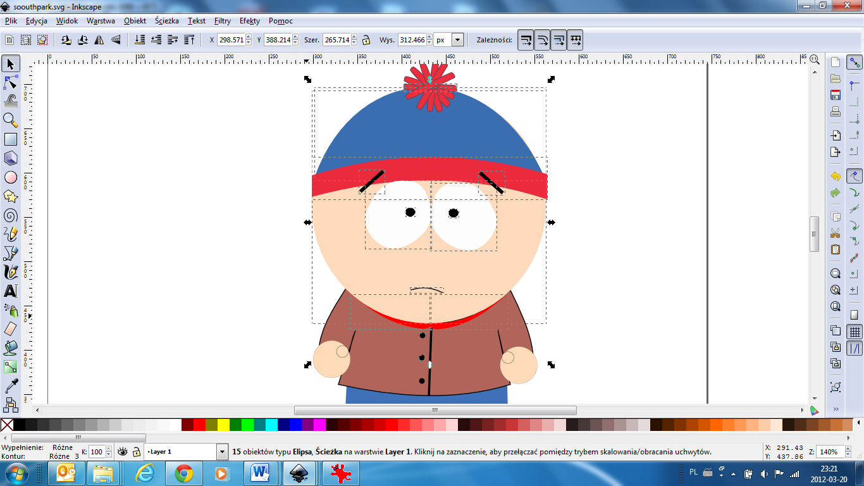Deselect all objects via toolbar icon
The image size is (864, 486).
[42, 40]
